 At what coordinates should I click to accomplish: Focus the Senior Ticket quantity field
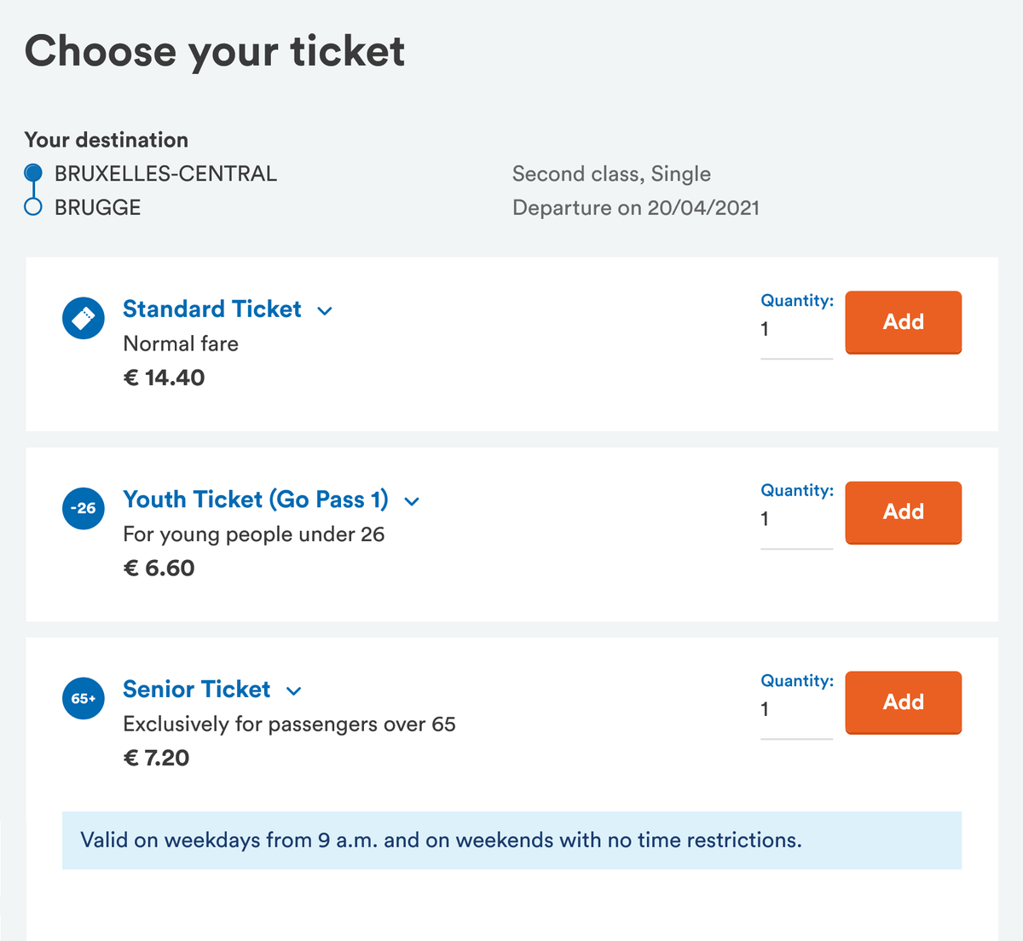pyautogui.click(x=796, y=710)
